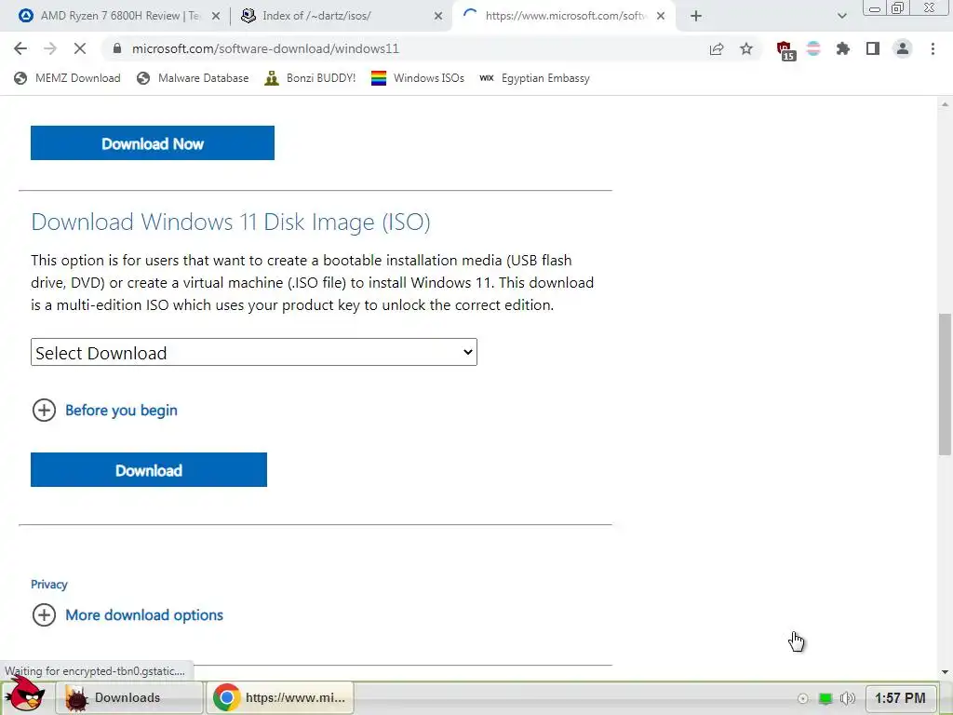953x715 pixels.
Task: Switch to Chrome taskbar window
Action: click(280, 697)
